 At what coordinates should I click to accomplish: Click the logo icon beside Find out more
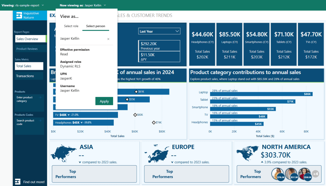tap(18, 182)
